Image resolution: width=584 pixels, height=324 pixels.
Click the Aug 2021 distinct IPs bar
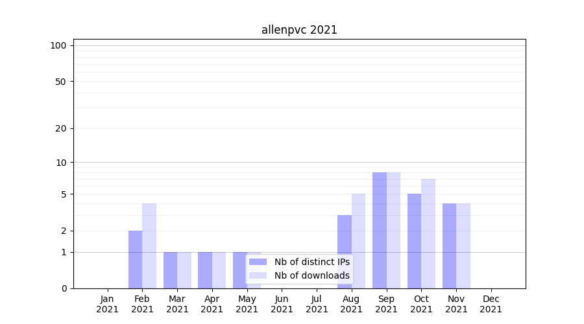[x=344, y=251]
